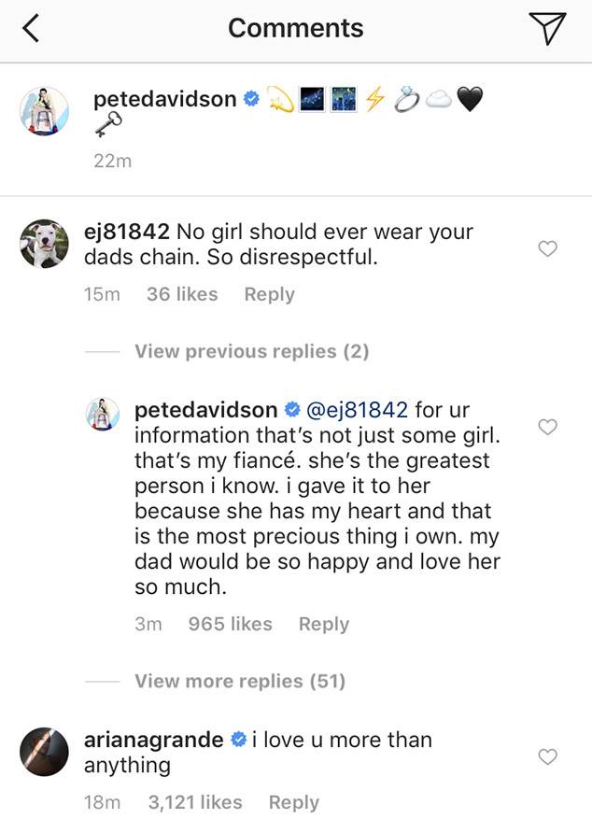
Task: Open arianagrande username link
Action: pos(153,741)
